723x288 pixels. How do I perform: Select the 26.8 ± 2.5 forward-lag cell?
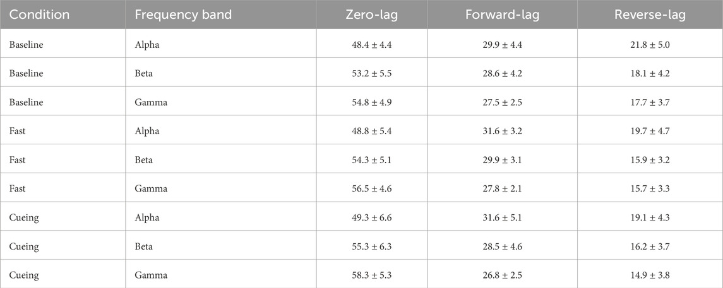pyautogui.click(x=502, y=275)
